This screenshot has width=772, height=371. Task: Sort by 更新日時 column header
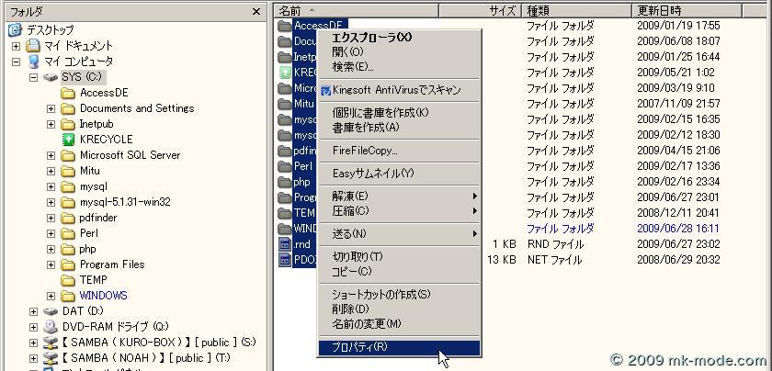(x=687, y=10)
